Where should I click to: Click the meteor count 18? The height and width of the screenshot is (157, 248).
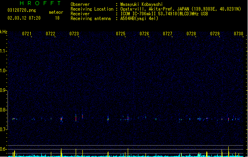click(57, 18)
